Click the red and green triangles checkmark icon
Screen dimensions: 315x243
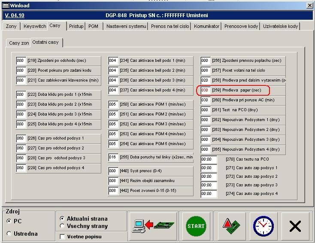[x=231, y=226]
